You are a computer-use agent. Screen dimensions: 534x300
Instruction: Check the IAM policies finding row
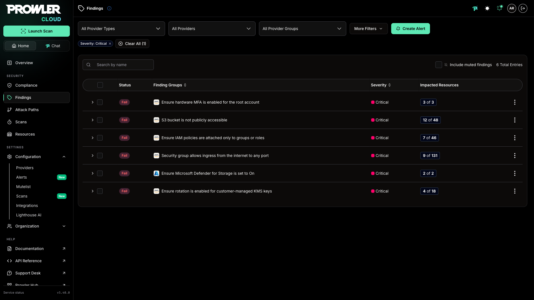point(100,138)
